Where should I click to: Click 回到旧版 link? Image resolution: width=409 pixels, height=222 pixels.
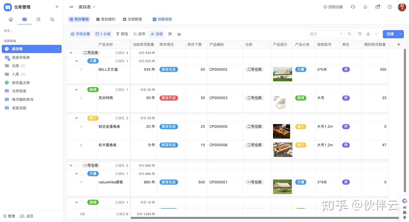click(x=333, y=7)
